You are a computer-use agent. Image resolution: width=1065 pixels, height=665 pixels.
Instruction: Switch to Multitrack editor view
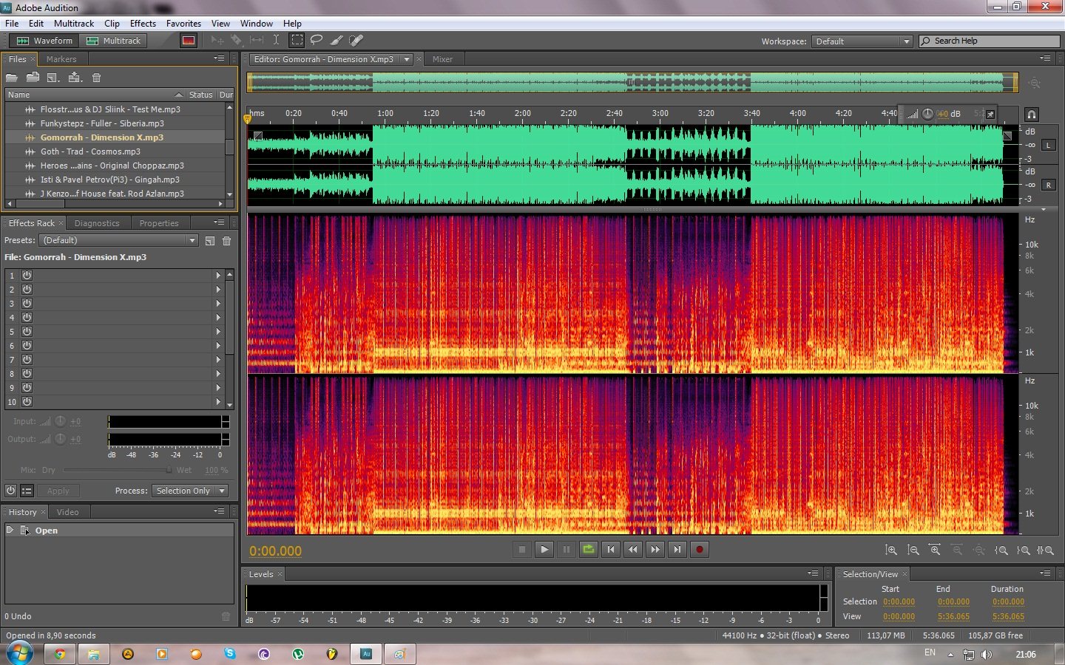click(113, 41)
